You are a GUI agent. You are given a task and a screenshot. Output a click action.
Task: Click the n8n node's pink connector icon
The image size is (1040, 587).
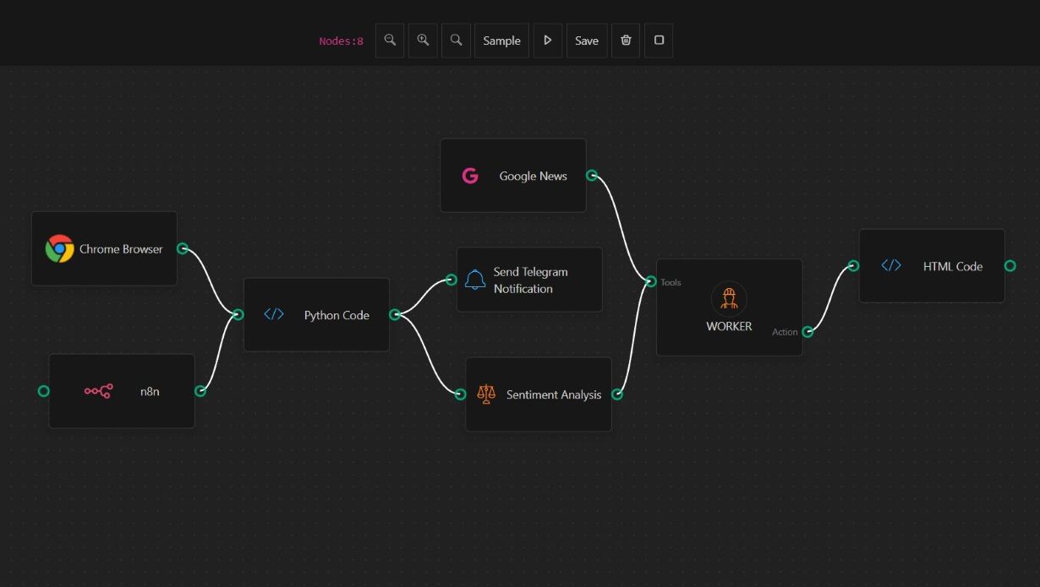click(98, 391)
